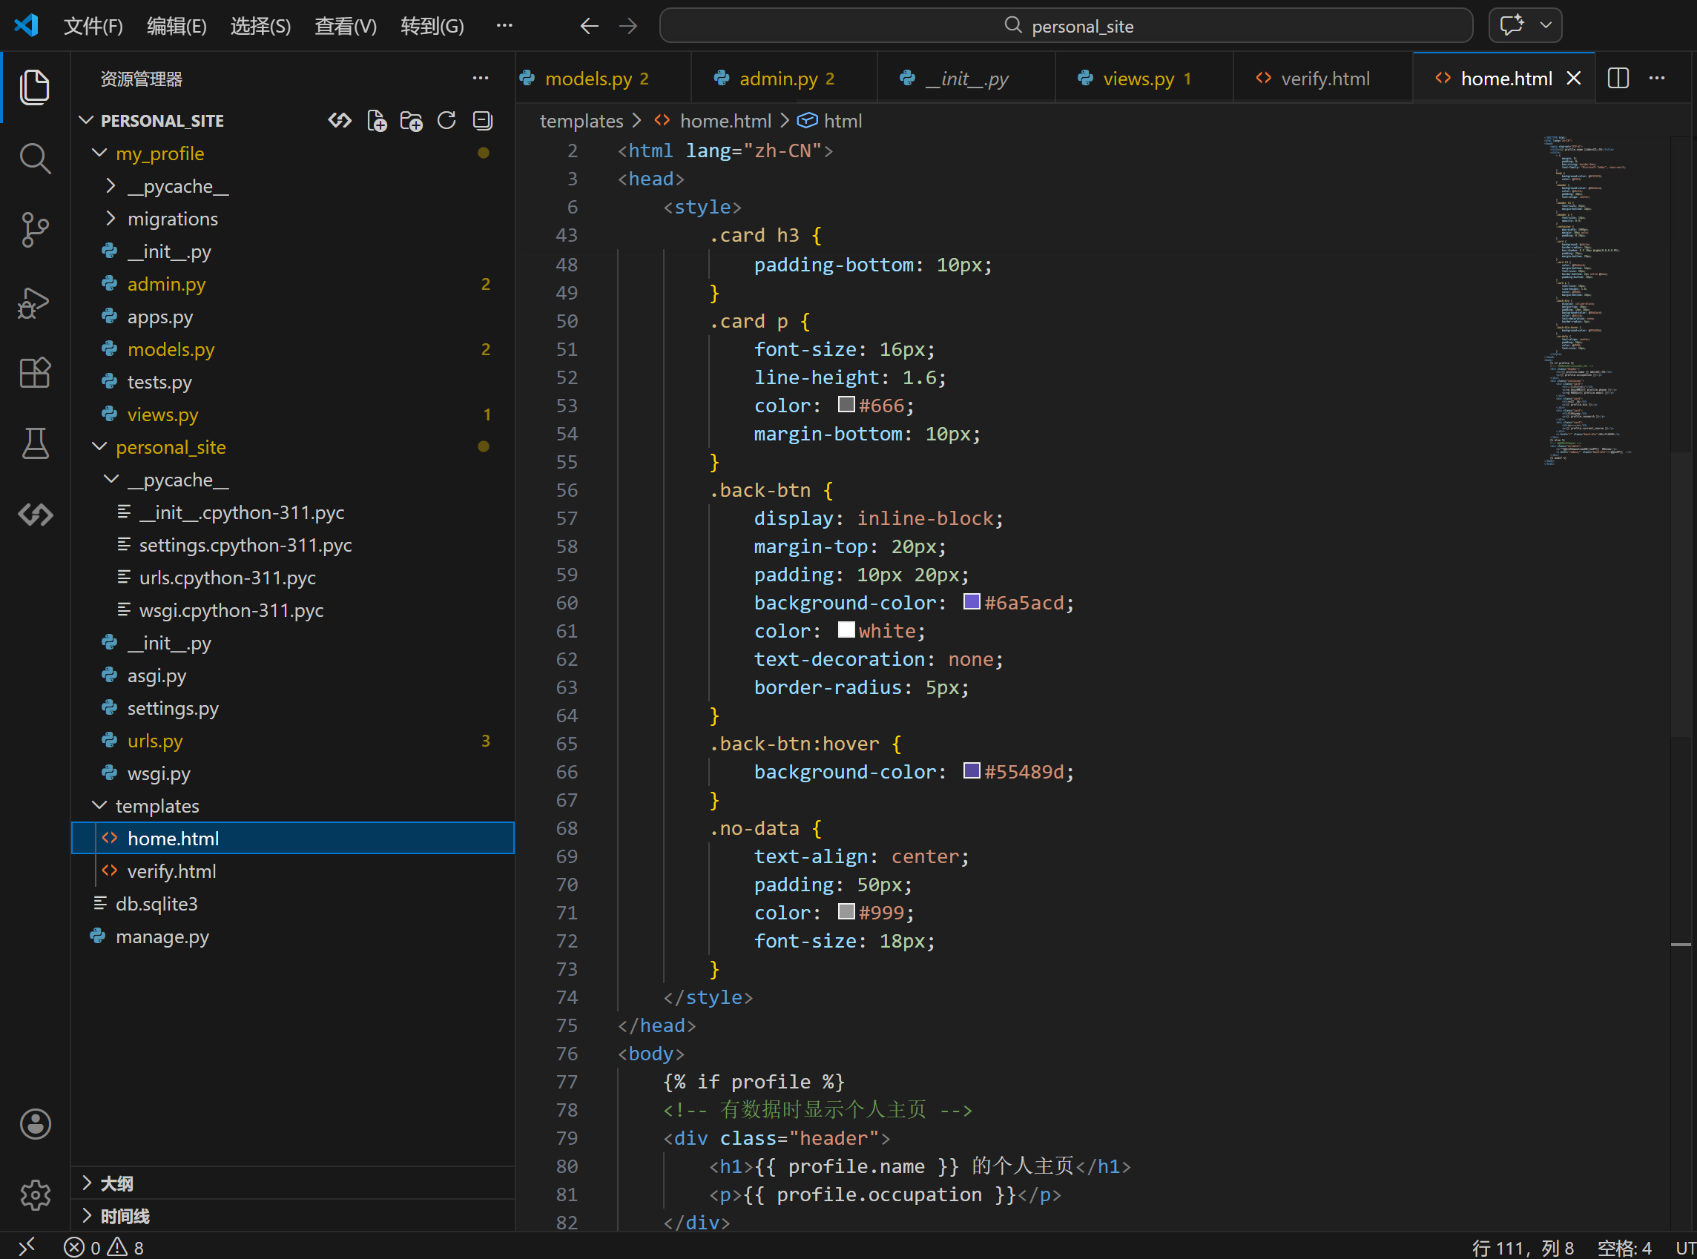Screen dimensions: 1697x1259
Task: Click New Folder icon in explorer header
Action: tap(412, 120)
